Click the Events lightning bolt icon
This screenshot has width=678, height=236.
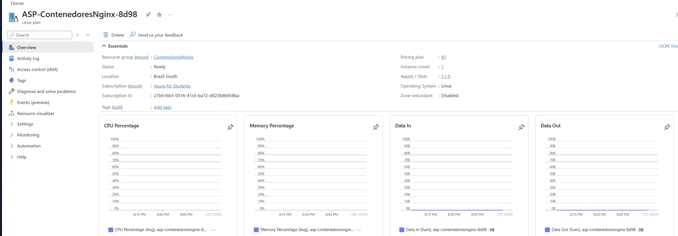tap(11, 102)
